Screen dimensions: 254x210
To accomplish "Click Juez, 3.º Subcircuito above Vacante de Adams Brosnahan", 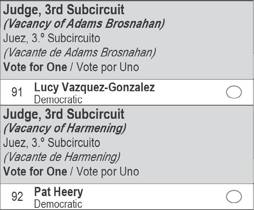I will point(52,38).
